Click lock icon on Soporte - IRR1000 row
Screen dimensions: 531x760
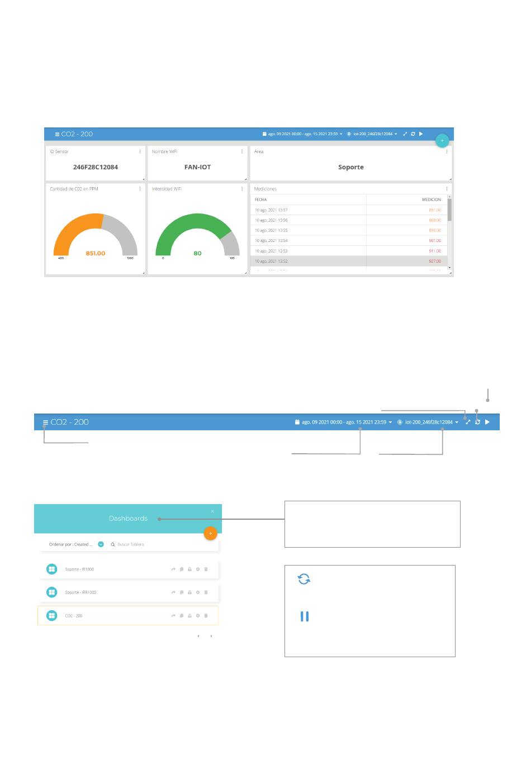click(x=189, y=592)
